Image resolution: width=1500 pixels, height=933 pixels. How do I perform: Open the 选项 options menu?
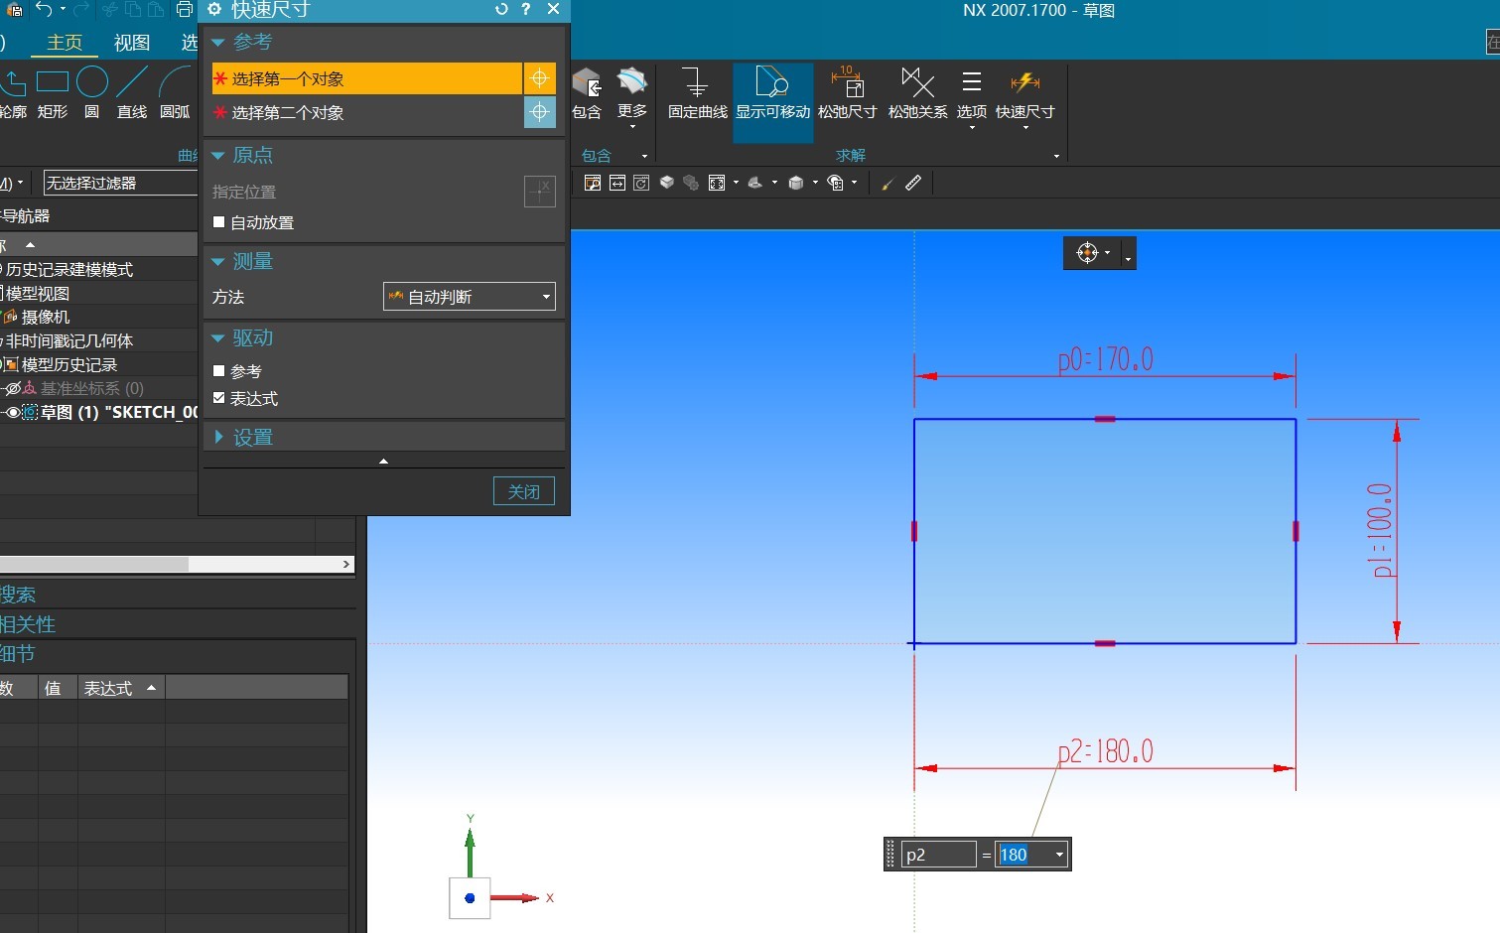(972, 98)
